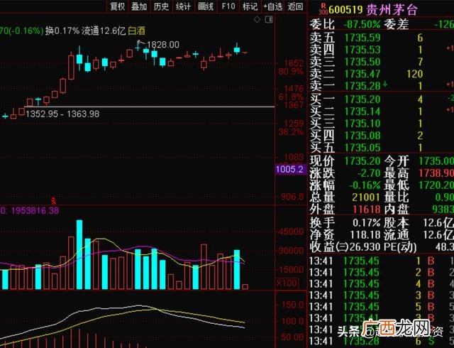This screenshot has width=454, height=348.
Task: Click the 换手 value 0.17% in quote panel
Action: (366, 223)
